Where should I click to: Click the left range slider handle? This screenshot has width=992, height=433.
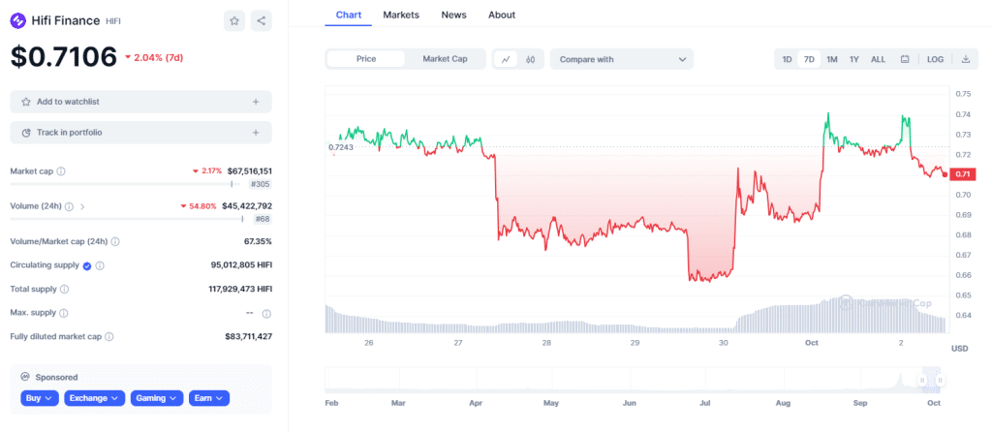pos(922,380)
